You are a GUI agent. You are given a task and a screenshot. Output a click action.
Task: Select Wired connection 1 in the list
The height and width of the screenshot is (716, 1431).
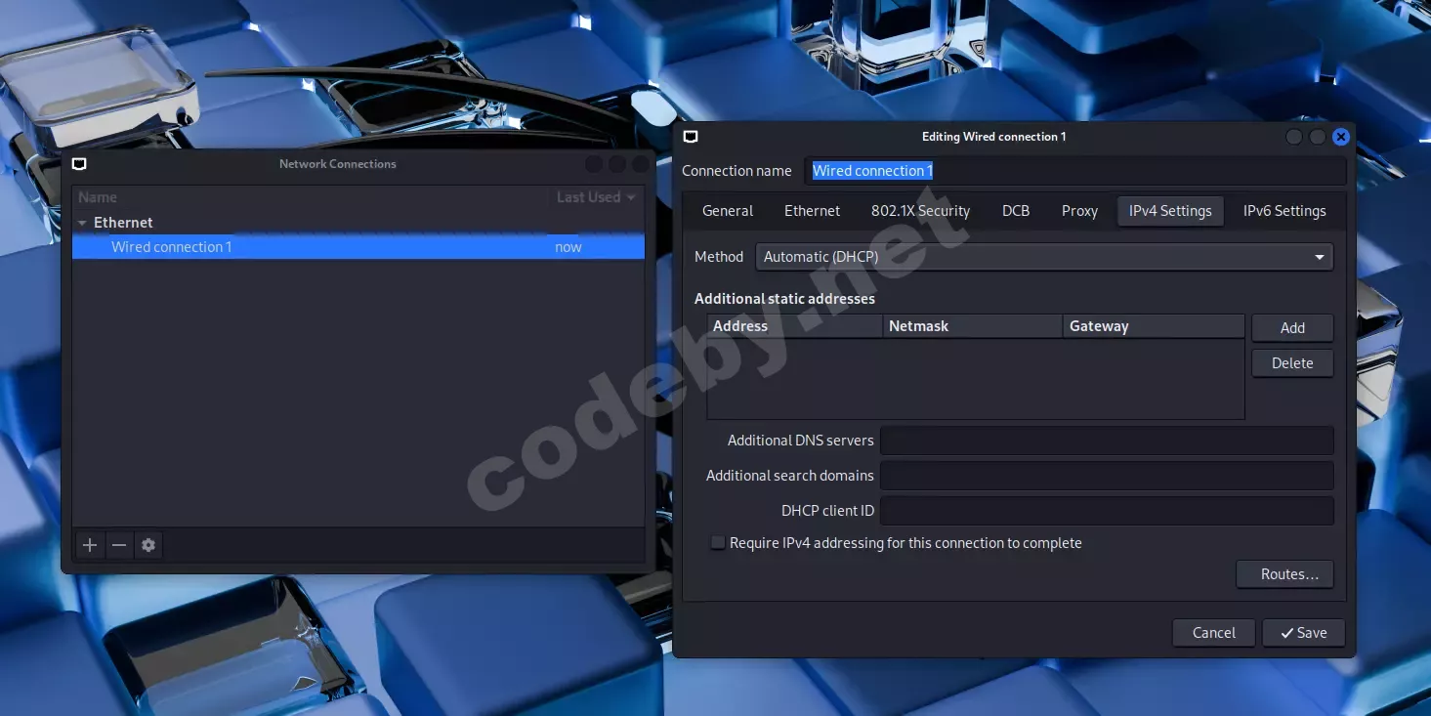click(x=358, y=247)
